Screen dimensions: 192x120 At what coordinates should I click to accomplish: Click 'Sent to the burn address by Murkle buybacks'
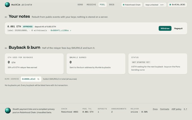click(90, 67)
